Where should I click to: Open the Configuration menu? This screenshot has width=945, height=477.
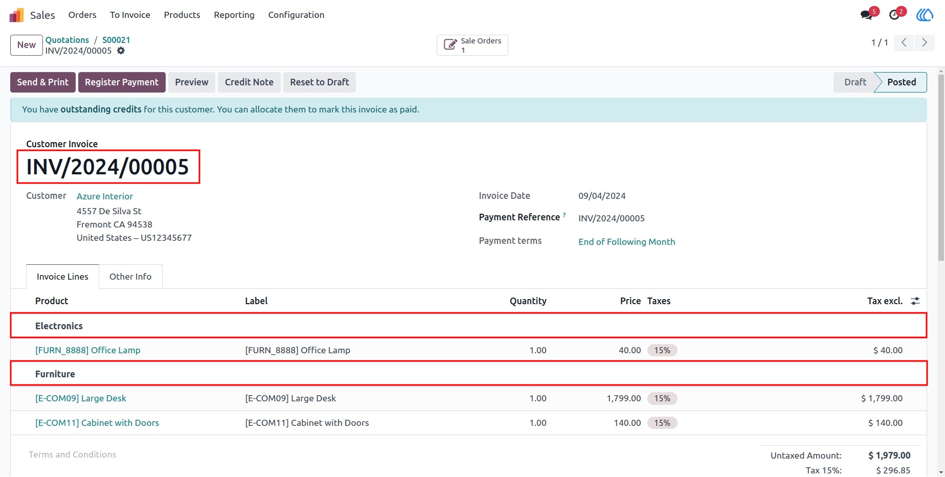pyautogui.click(x=296, y=15)
